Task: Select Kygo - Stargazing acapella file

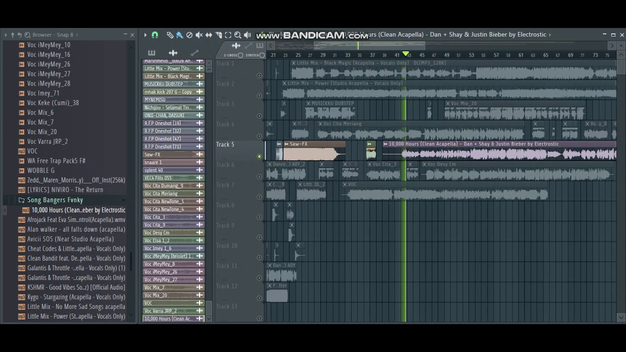Action: click(76, 297)
